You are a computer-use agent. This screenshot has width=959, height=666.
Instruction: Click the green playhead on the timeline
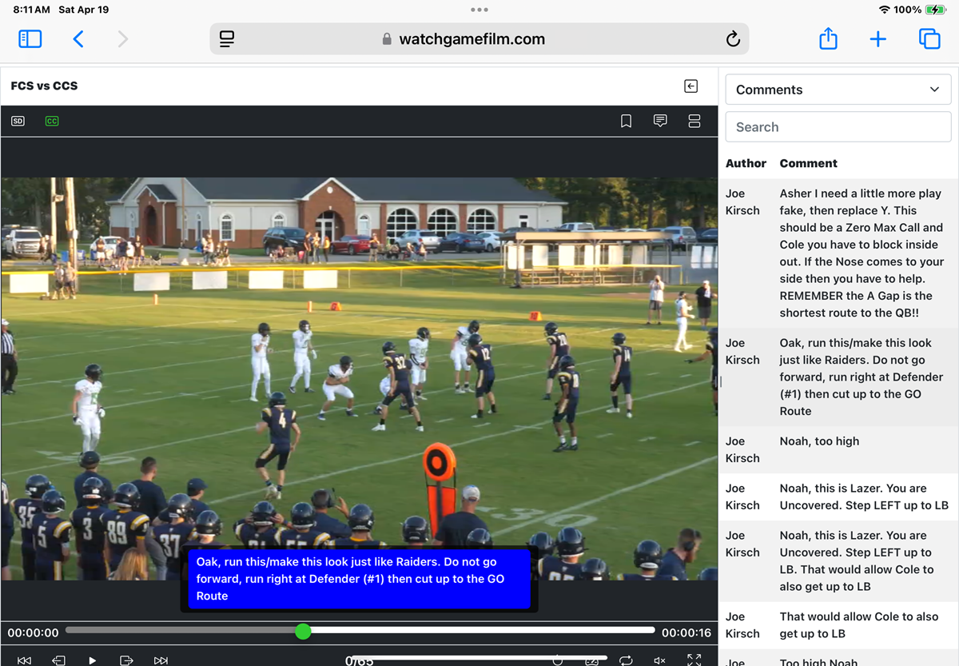click(303, 632)
